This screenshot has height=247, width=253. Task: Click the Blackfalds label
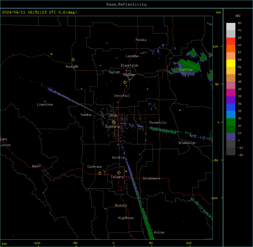[129, 65]
